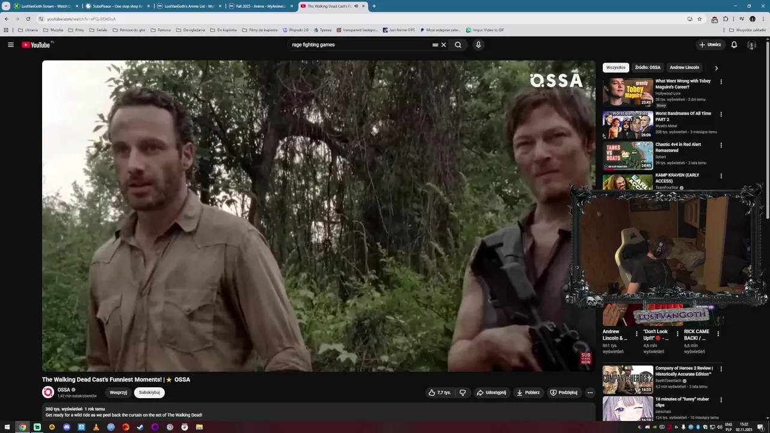Screen dimensions: 770x433
Task: Open options for Worst Bandmates video
Action: click(721, 114)
